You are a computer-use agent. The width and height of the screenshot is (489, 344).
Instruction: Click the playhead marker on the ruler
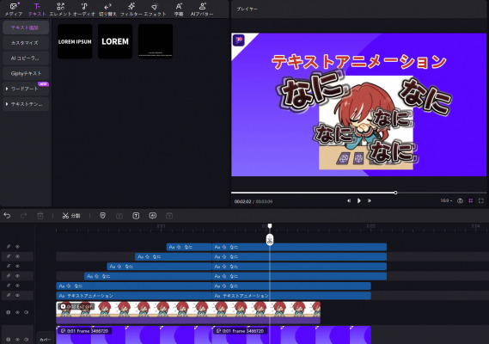tap(270, 225)
